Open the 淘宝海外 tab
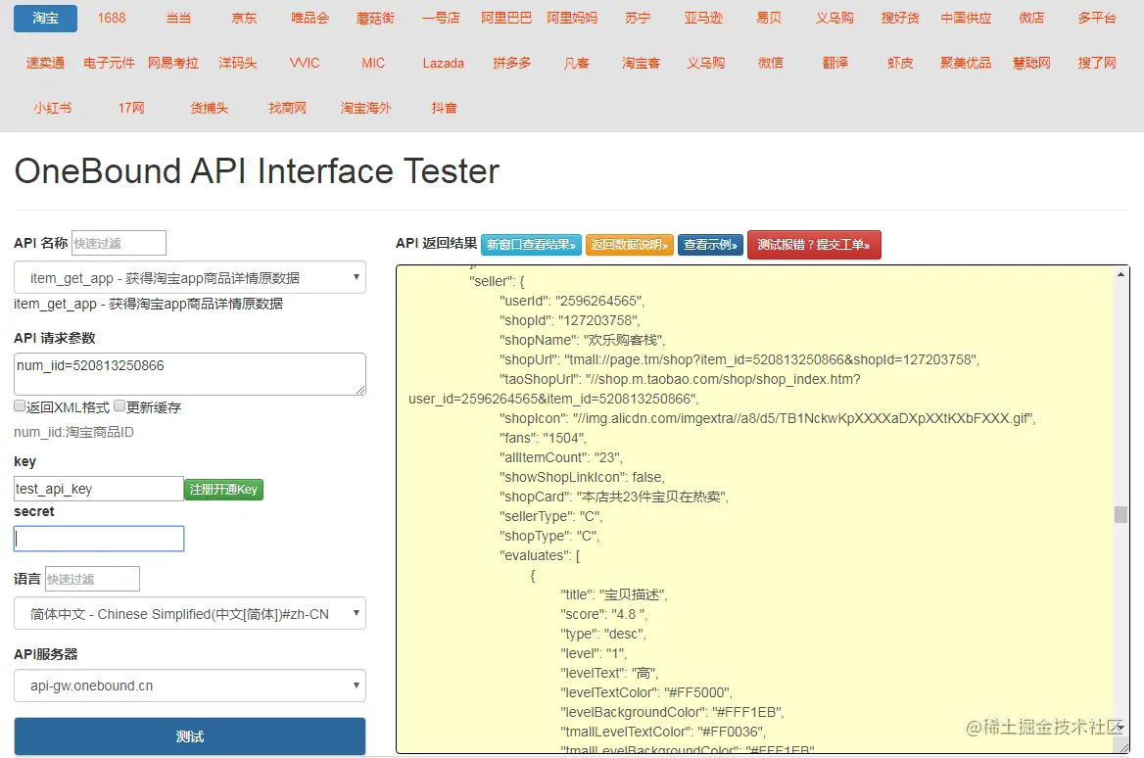The height and width of the screenshot is (758, 1144). [365, 108]
